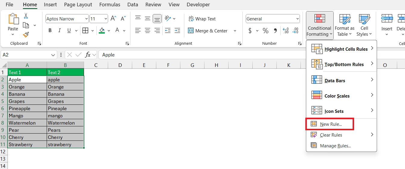This screenshot has height=169, width=405.
Task: Set Middle Align
Action: pyautogui.click(x=148, y=18)
